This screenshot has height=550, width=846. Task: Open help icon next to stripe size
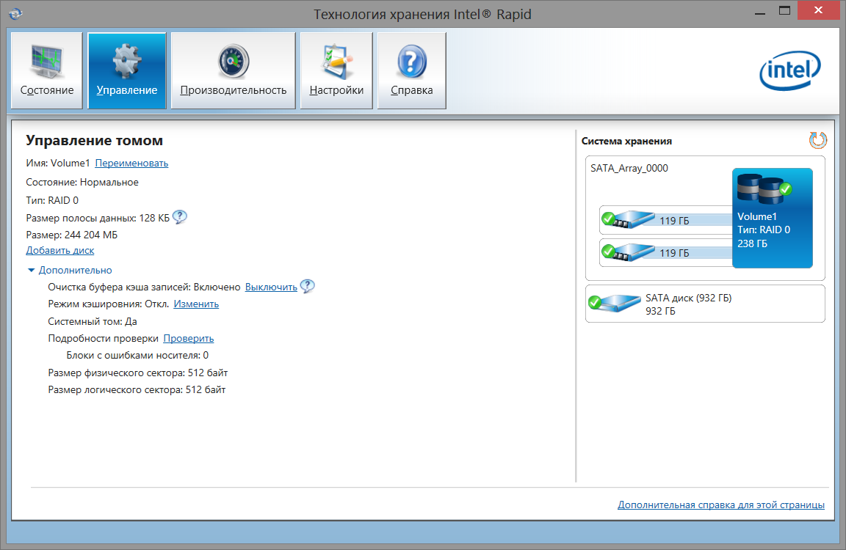point(180,217)
